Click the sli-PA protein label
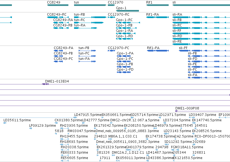The image size is (230, 162). click(x=192, y=75)
